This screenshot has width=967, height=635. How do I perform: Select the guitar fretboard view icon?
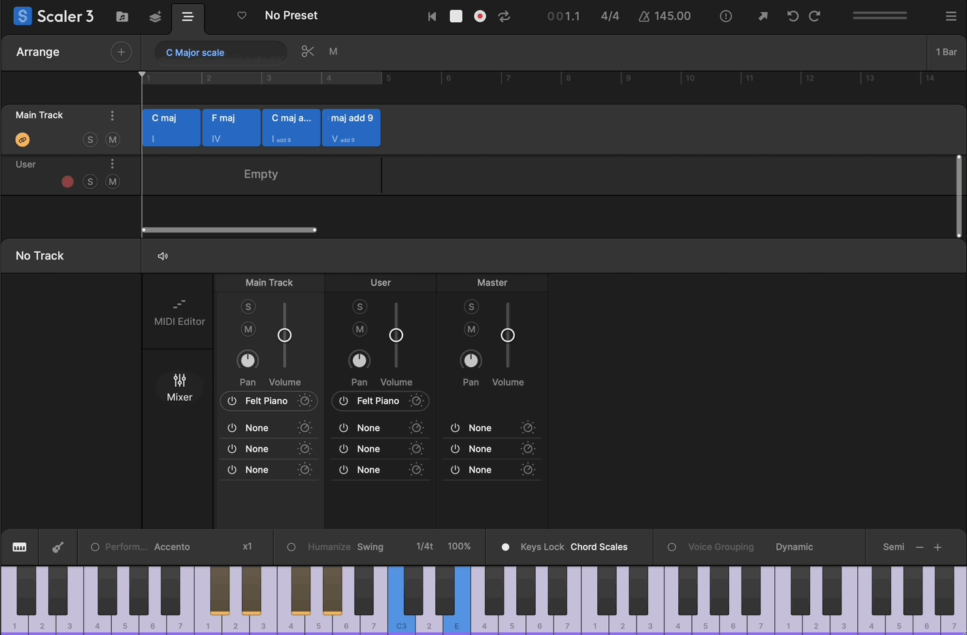coord(58,547)
